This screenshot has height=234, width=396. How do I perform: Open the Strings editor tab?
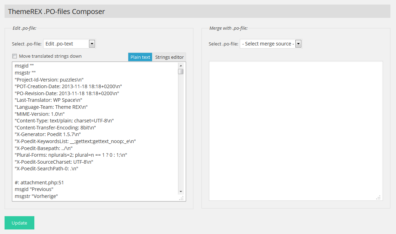click(x=169, y=57)
